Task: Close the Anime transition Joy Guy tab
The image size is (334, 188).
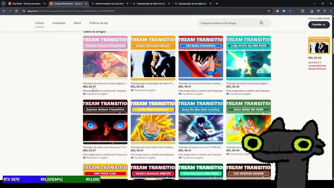Action: (x=128, y=4)
